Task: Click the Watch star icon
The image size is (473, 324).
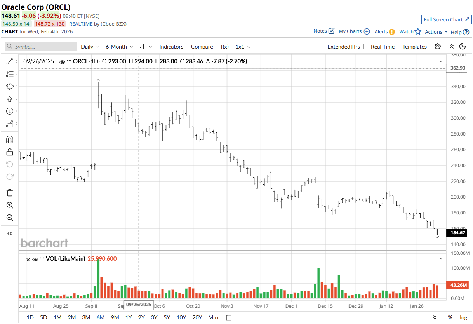Action: [418, 31]
